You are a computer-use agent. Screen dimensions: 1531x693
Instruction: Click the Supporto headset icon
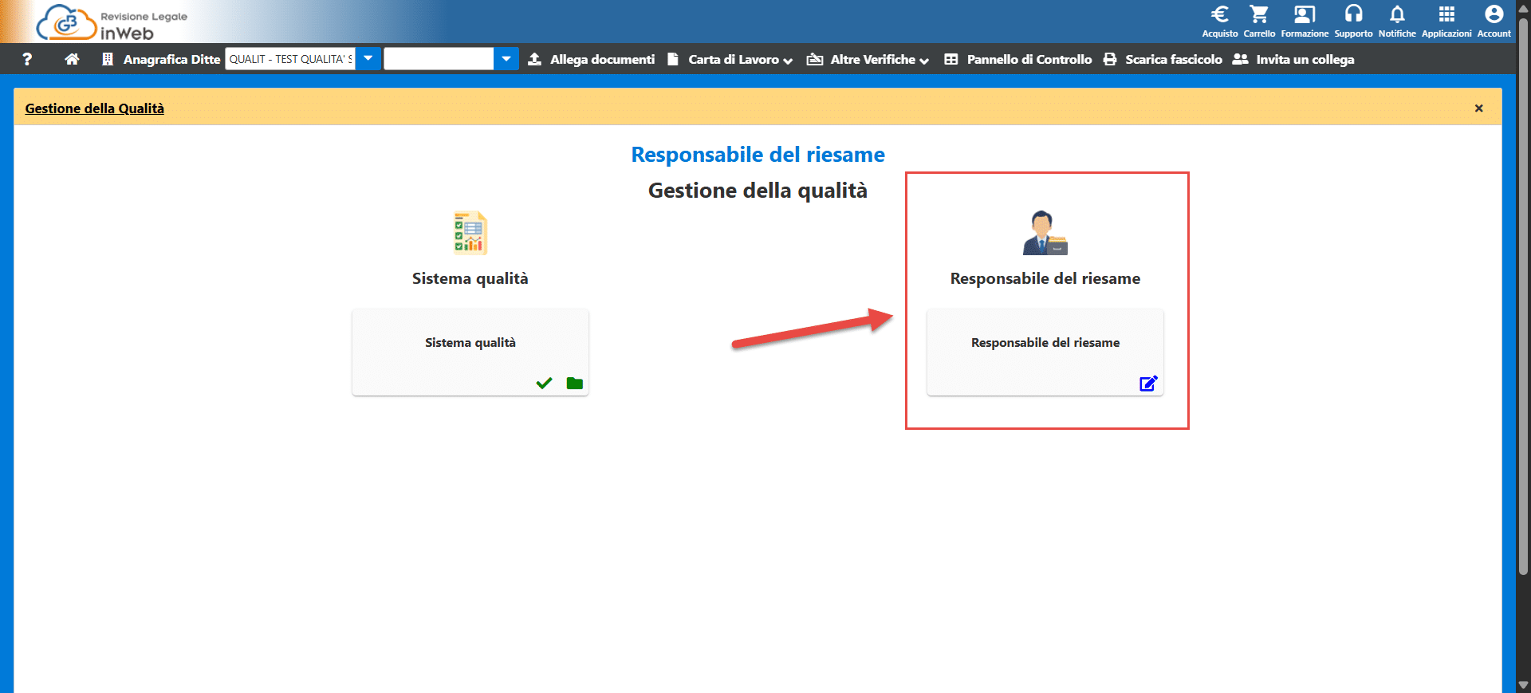click(x=1353, y=14)
